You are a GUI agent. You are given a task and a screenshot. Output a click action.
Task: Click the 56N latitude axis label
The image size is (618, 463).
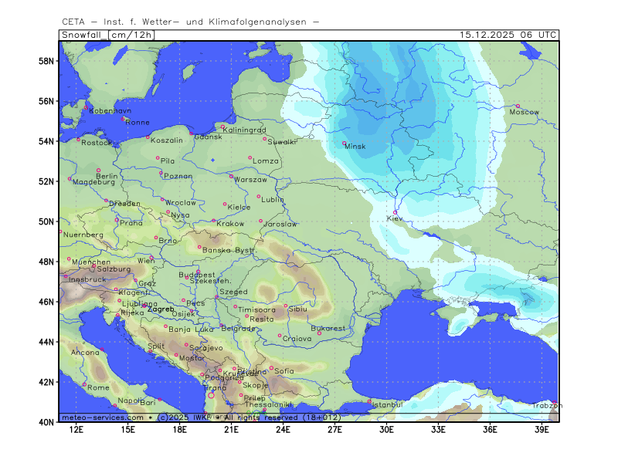coord(46,103)
